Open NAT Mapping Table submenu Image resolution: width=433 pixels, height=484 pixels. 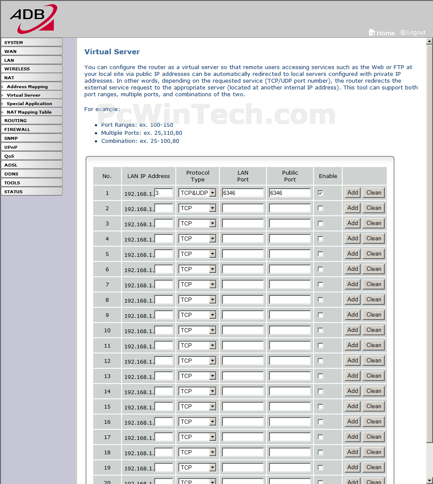coord(32,112)
